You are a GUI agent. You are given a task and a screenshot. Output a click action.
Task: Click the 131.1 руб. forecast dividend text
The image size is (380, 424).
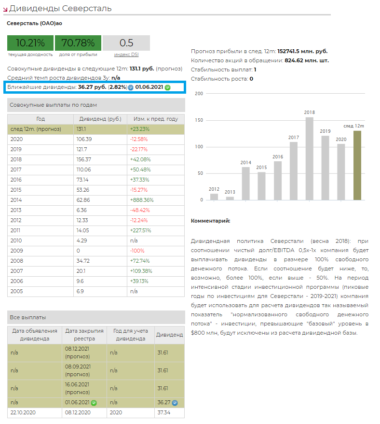[142, 69]
